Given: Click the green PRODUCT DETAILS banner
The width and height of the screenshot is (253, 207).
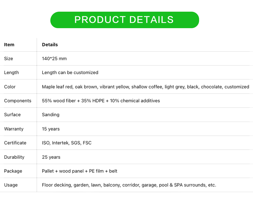Looking at the screenshot, I should [124, 20].
